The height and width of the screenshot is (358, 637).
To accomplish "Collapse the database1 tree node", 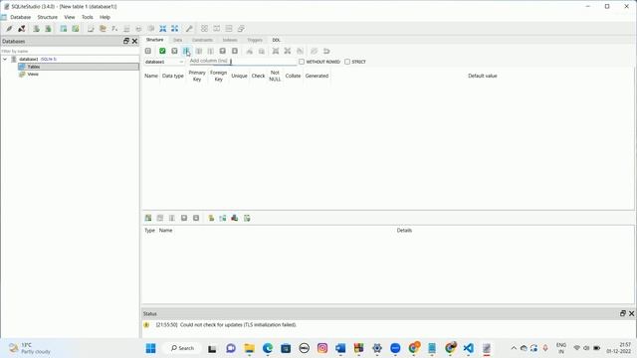I will click(5, 60).
